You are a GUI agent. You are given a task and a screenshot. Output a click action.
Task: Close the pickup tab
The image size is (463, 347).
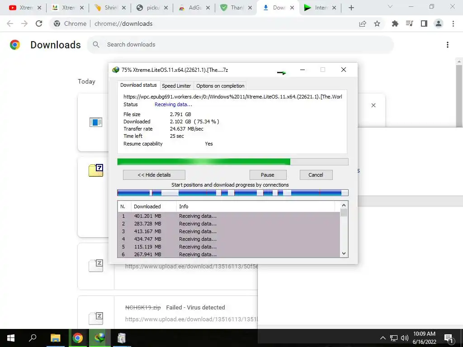coord(166,8)
